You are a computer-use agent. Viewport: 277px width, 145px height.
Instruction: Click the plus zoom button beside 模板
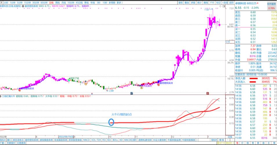pyautogui.click(x=227, y=140)
